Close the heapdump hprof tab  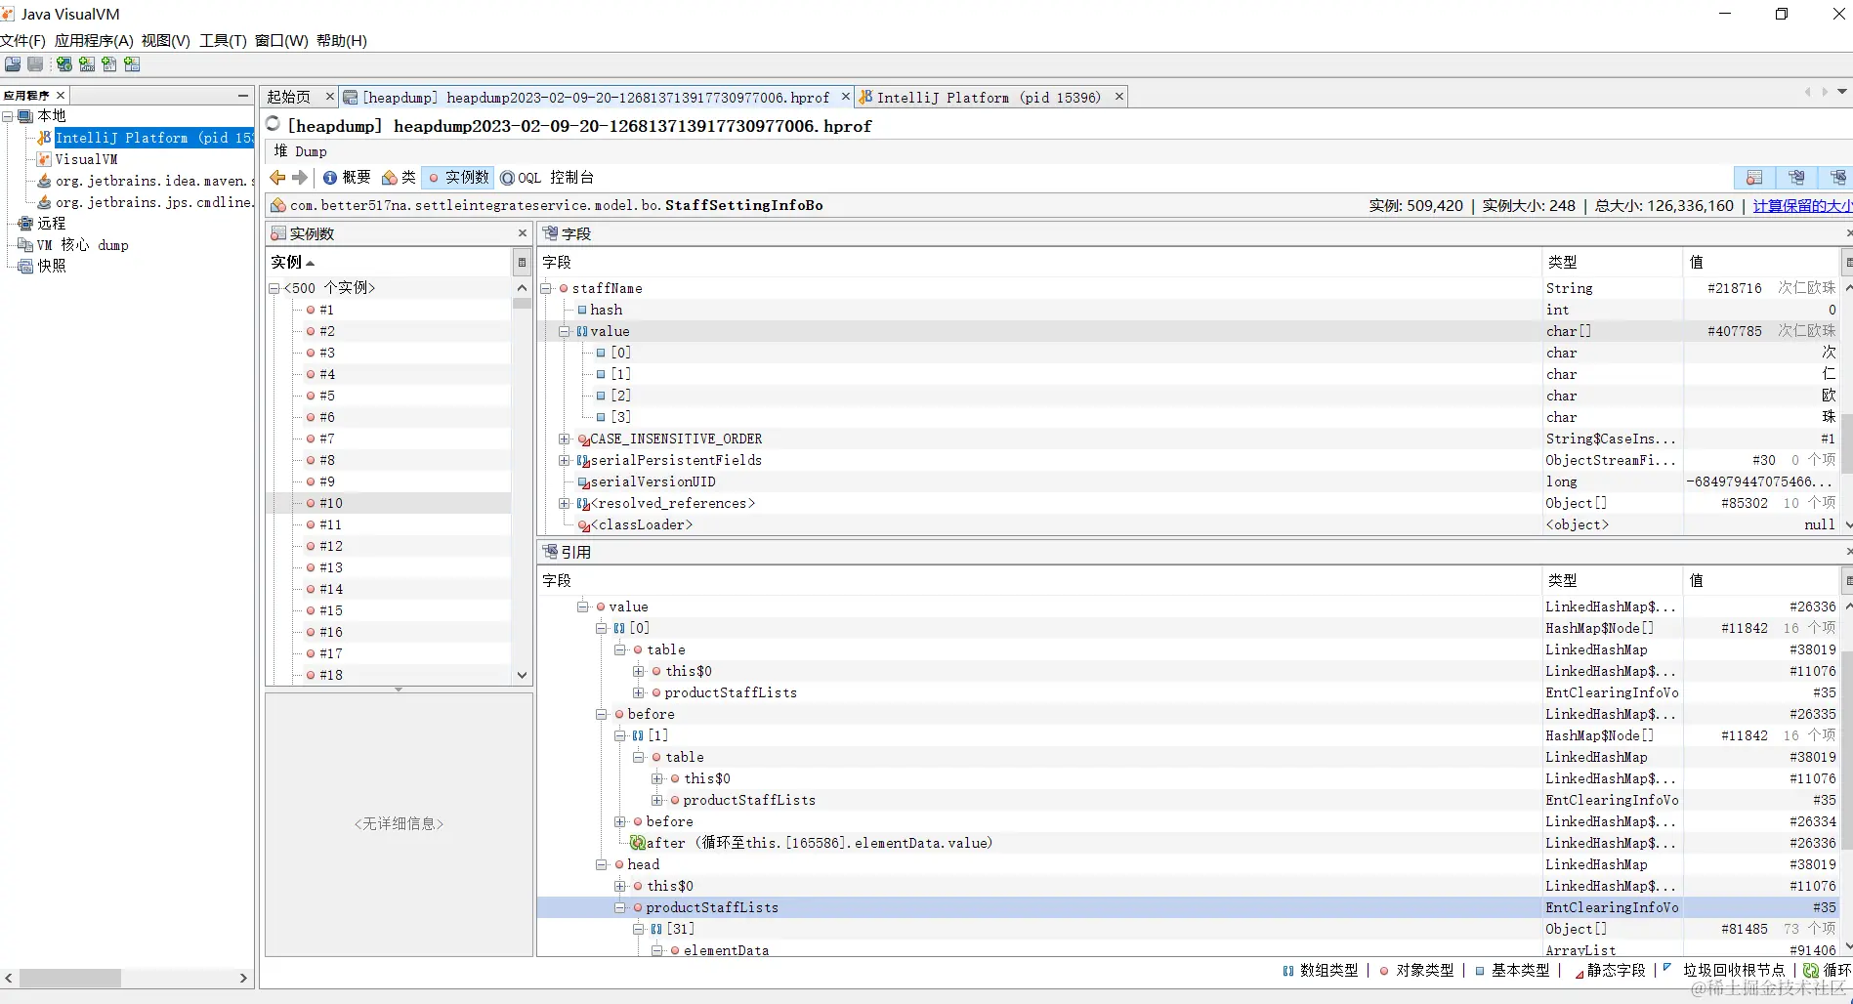846,97
